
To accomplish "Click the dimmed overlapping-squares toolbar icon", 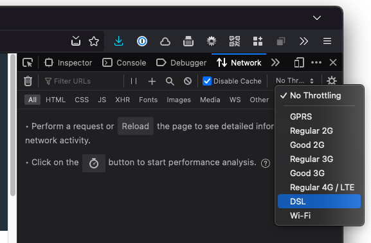I will (280, 41).
